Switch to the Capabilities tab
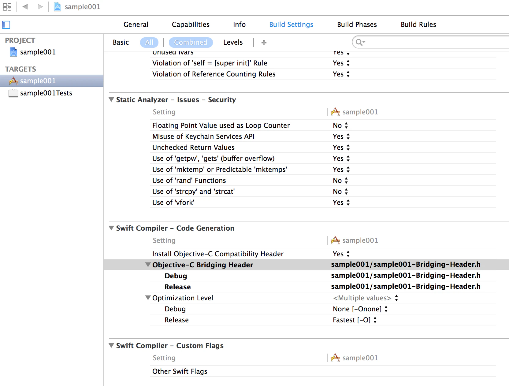Image resolution: width=509 pixels, height=386 pixels. click(191, 24)
